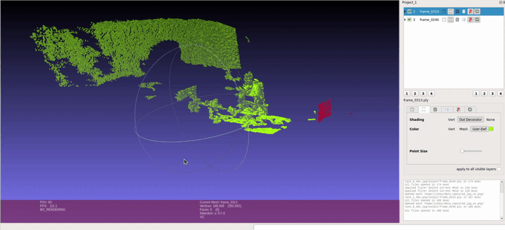This screenshot has width=505, height=230.
Task: Expand the frame_0240 layer tree arrow
Action: coord(405,20)
